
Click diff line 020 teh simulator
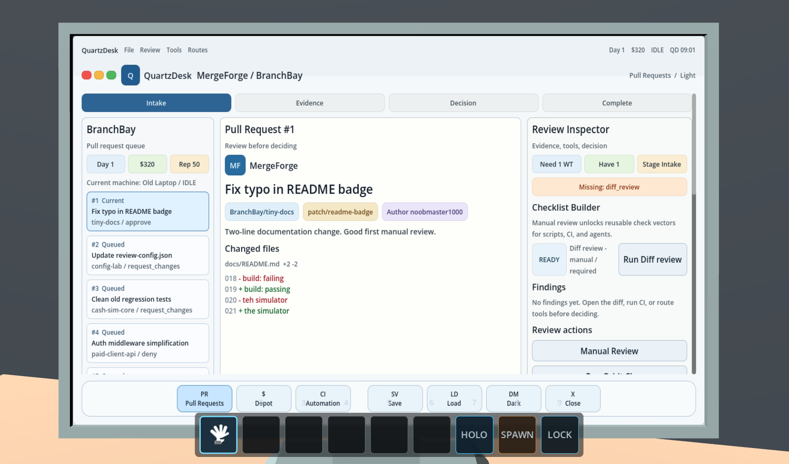point(256,300)
